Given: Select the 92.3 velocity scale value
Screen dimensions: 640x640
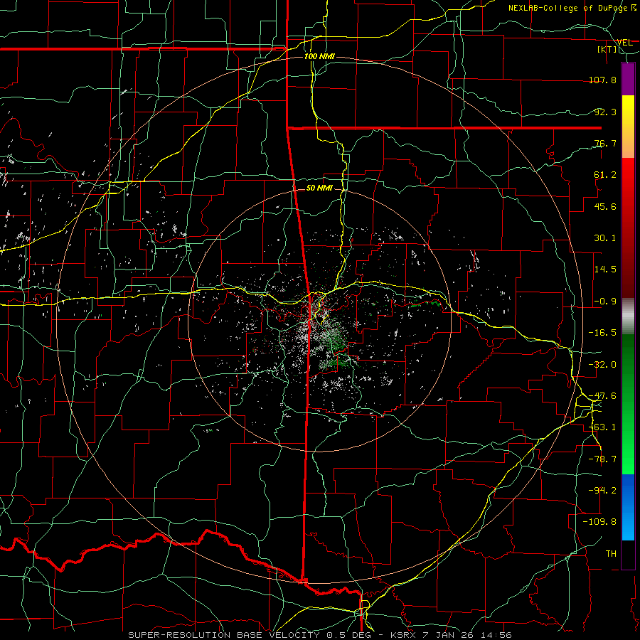Looking at the screenshot, I should coord(605,112).
